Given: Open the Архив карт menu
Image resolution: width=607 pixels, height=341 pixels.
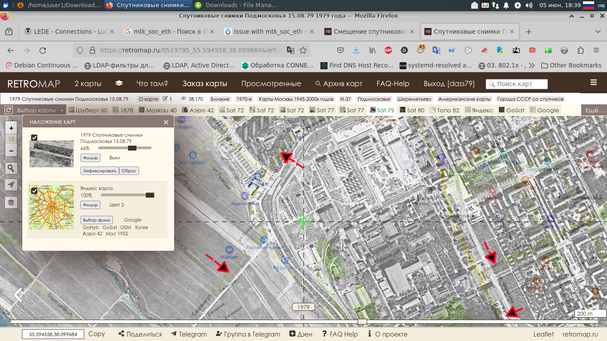Looking at the screenshot, I should coord(341,83).
